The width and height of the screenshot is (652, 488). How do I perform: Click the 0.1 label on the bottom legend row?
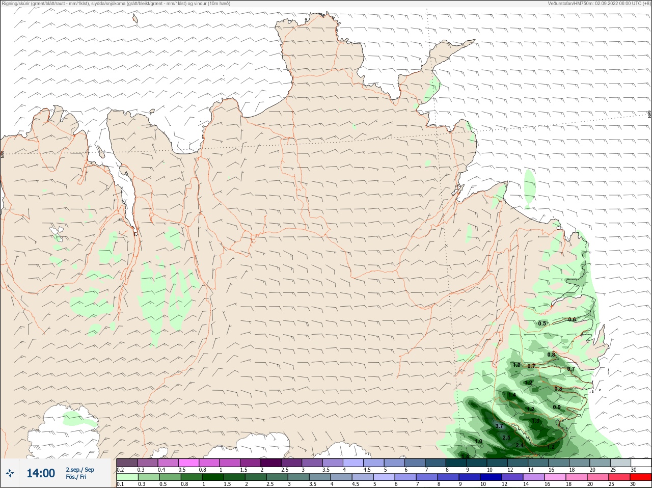[x=120, y=484]
